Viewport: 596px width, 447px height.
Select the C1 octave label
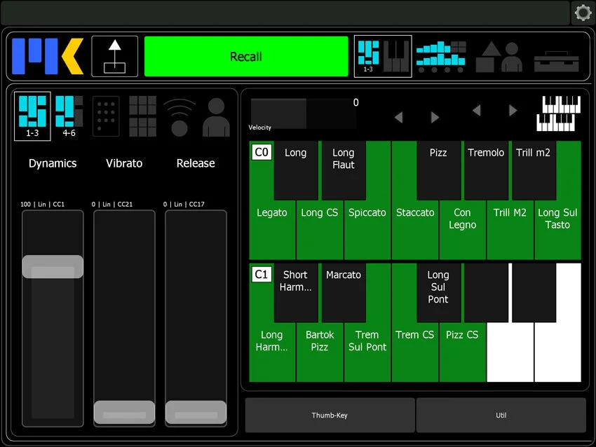(261, 274)
